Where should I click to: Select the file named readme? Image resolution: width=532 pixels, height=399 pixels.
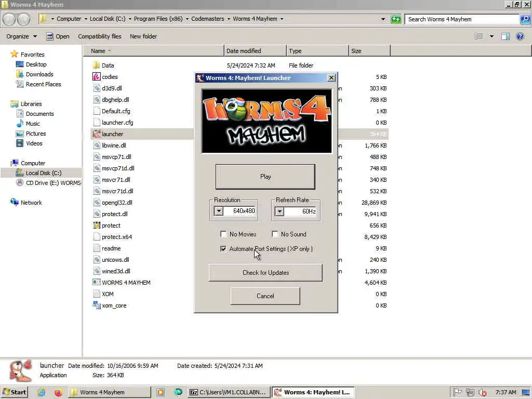click(x=111, y=248)
